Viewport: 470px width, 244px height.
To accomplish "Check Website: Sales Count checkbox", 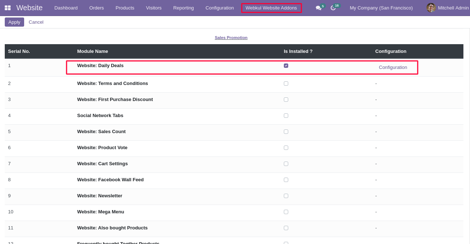I will 286,132.
